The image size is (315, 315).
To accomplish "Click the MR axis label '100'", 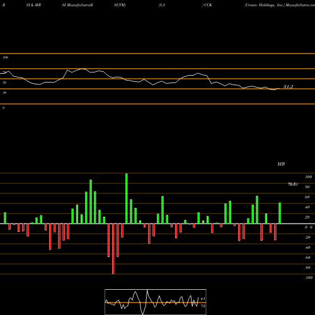I will (308, 177).
